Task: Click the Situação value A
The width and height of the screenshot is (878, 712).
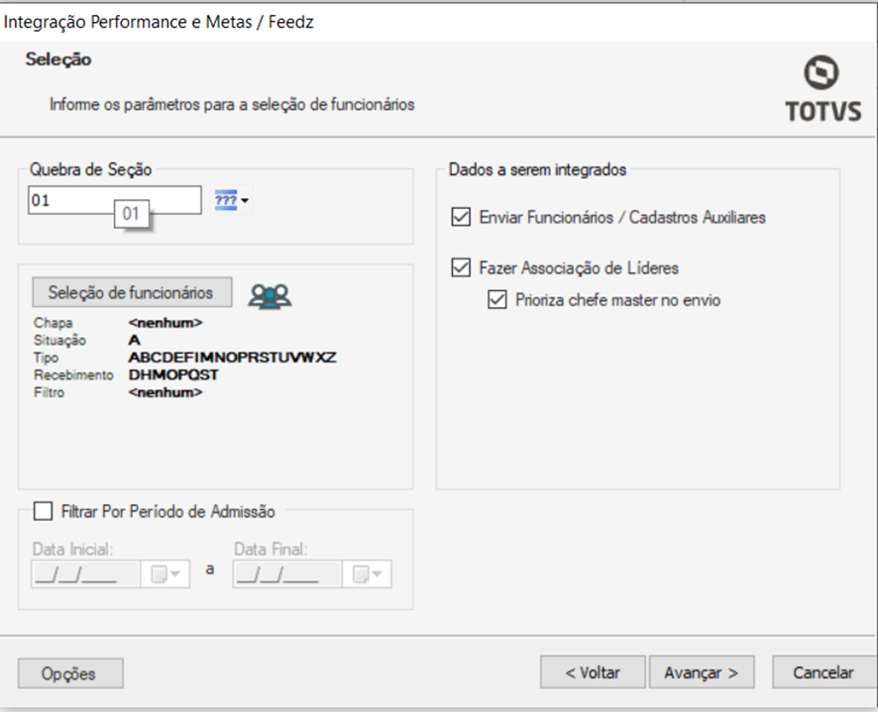Action: (135, 340)
